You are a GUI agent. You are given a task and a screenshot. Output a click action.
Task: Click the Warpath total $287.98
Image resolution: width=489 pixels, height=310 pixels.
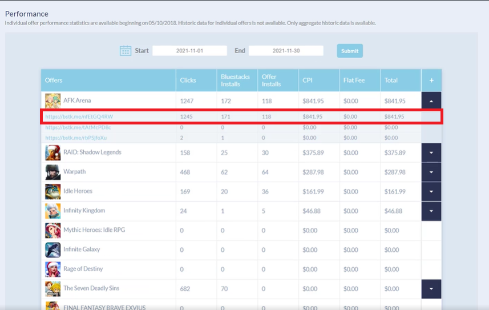395,172
